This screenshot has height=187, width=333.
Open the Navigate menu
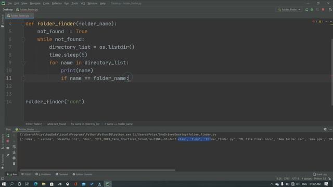35,4
